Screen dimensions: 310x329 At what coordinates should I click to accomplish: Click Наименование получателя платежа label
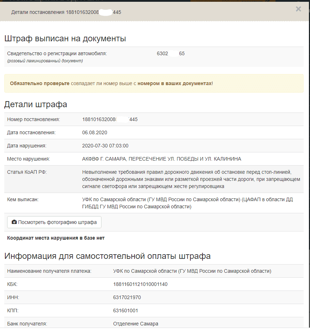pyautogui.click(x=49, y=271)
